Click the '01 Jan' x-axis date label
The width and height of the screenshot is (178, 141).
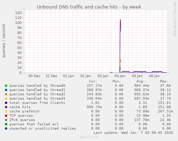[x=68, y=76]
